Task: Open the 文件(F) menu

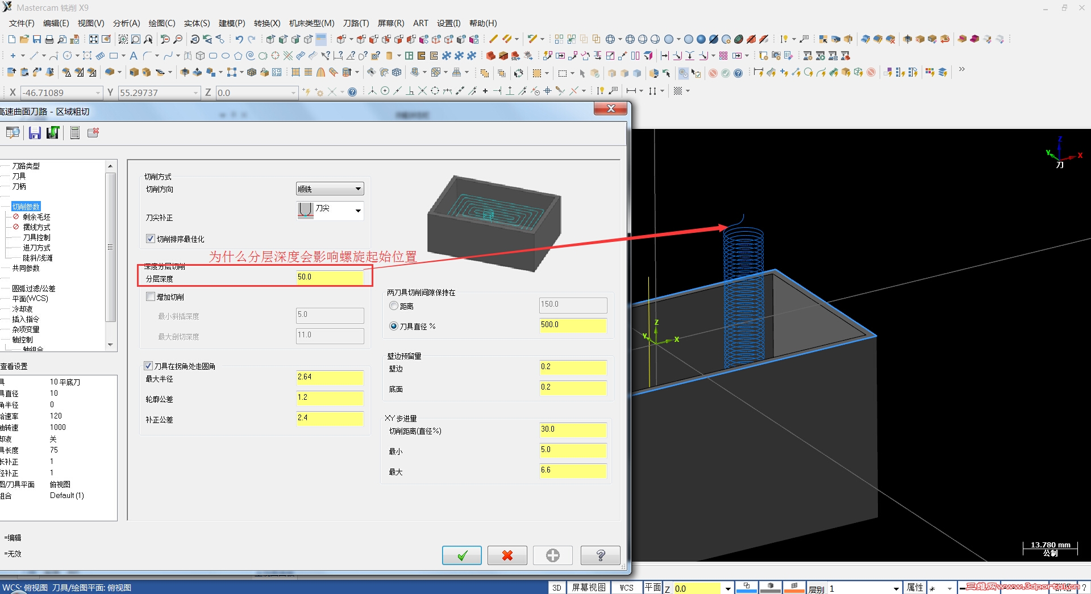Action: click(x=22, y=23)
